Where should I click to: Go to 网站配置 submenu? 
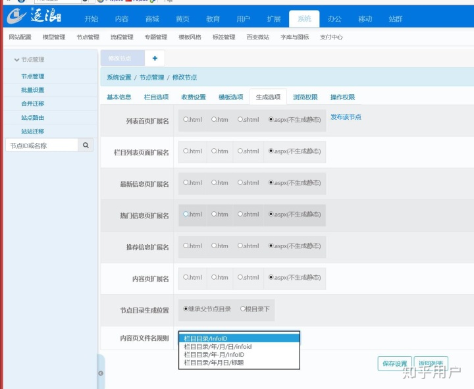pos(20,37)
